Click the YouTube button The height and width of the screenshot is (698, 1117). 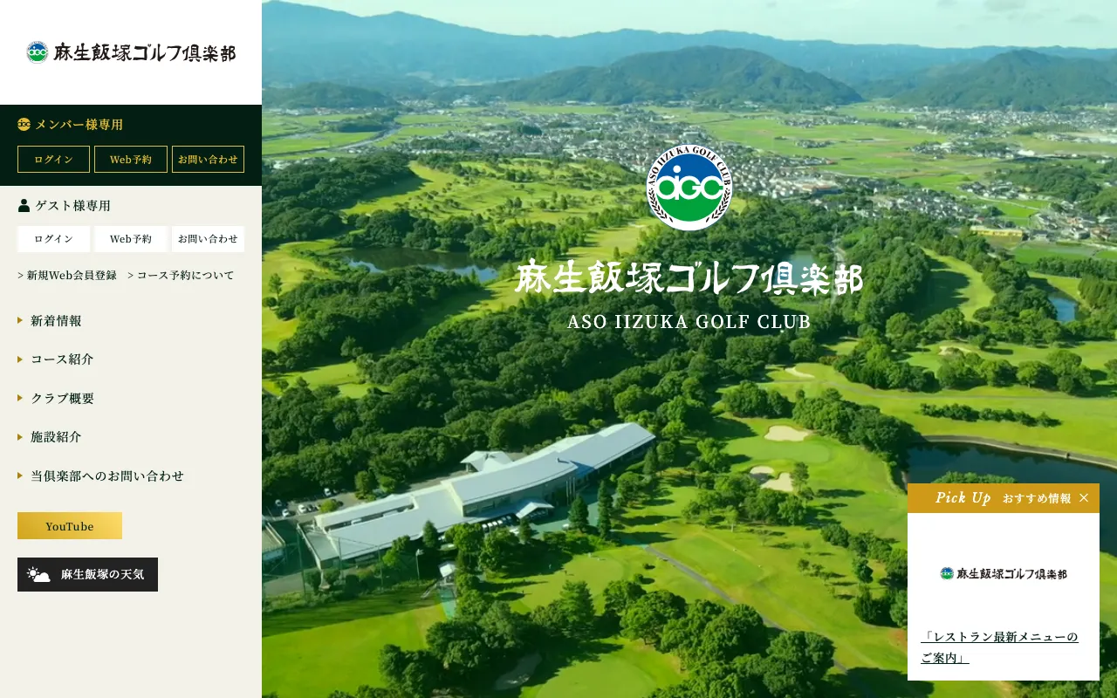[x=70, y=526]
